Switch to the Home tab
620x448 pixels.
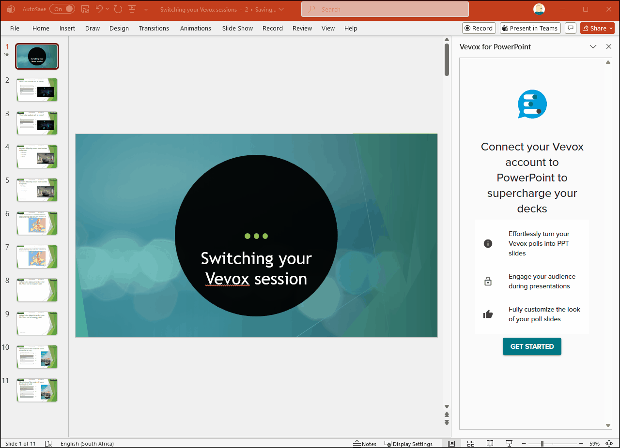pos(41,28)
